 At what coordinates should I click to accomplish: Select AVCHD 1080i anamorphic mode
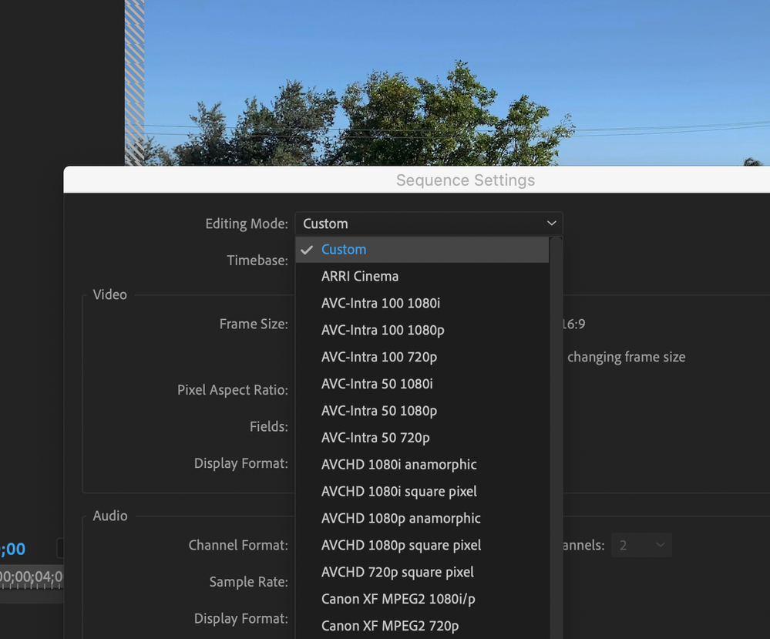coord(398,465)
